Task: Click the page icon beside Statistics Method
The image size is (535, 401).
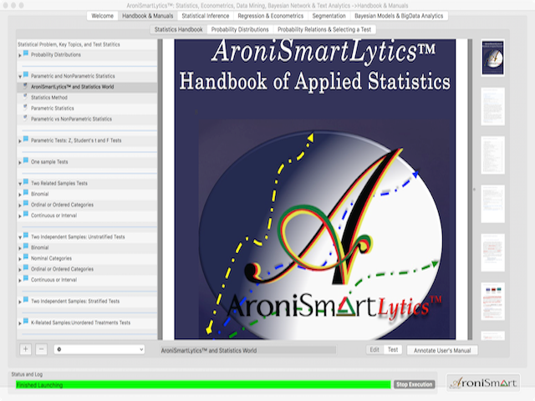Action: pos(25,97)
